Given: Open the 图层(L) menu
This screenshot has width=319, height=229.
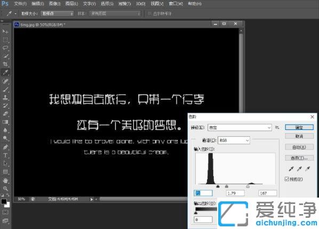Looking at the screenshot, I should pyautogui.click(x=72, y=4).
